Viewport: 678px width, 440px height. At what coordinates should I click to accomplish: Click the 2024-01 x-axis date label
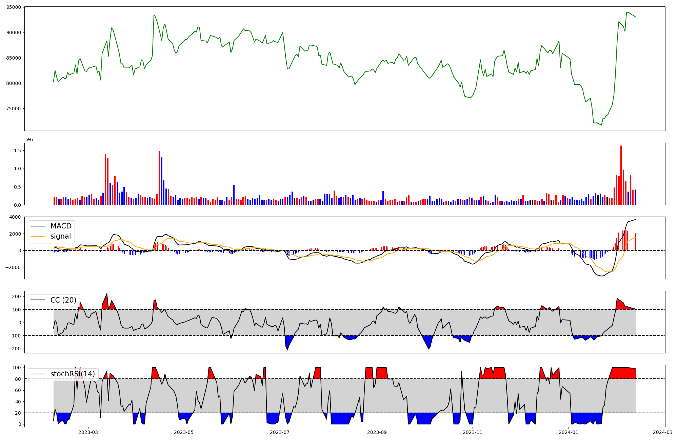point(568,432)
